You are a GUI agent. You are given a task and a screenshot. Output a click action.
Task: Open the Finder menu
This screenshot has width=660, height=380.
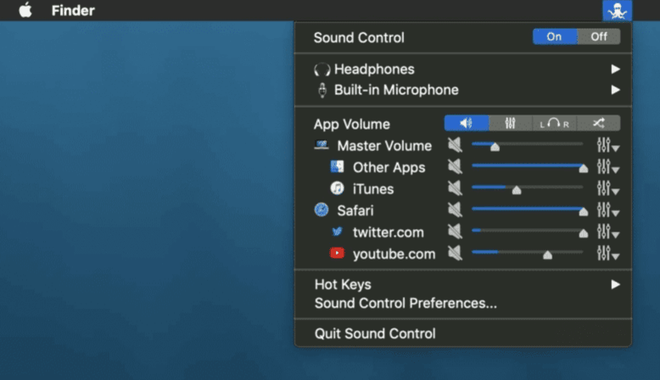[73, 10]
